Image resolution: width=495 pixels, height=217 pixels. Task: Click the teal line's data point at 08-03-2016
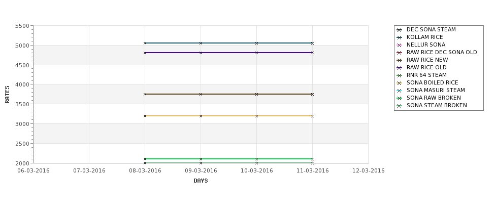click(x=145, y=43)
